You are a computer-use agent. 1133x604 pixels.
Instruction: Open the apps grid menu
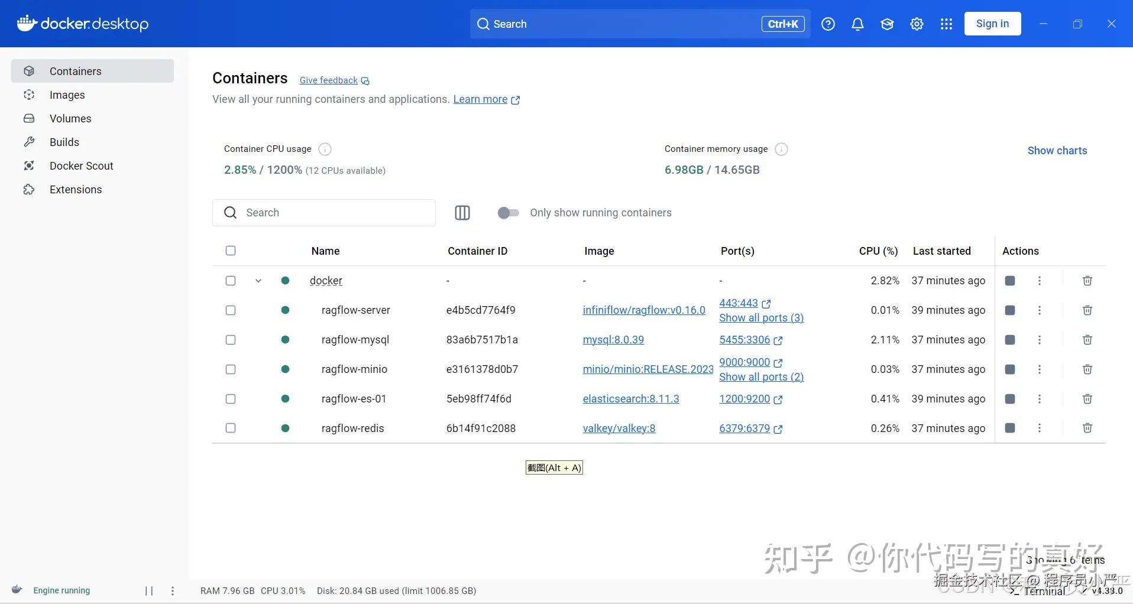(x=946, y=24)
